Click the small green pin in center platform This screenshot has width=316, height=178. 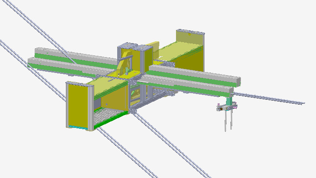(126, 71)
